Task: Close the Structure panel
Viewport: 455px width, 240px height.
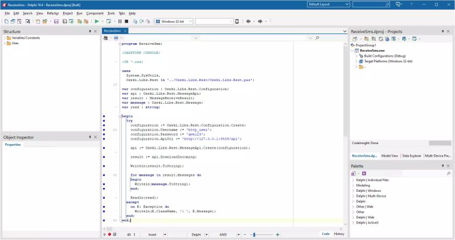Action: pos(96,31)
